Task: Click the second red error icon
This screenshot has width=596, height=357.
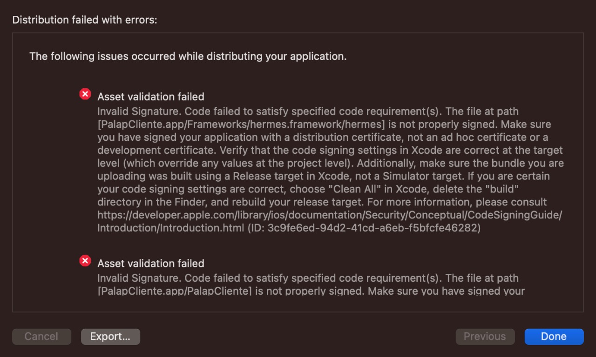Action: click(85, 261)
